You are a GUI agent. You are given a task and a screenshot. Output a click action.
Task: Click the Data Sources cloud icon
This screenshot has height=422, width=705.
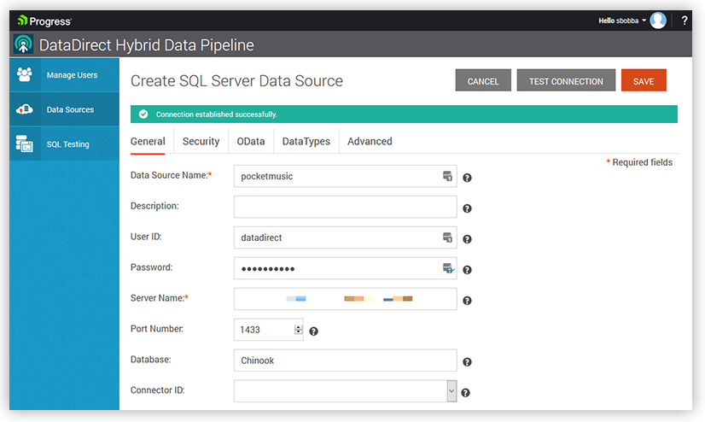click(x=24, y=108)
